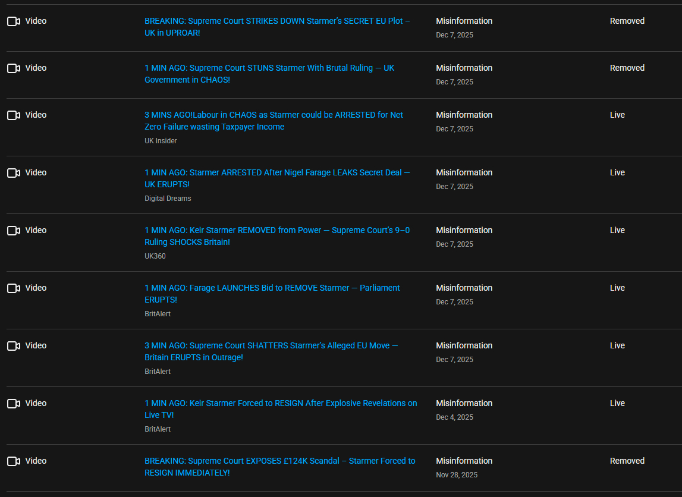Open the 'Supreme Court STUNS Starmer With Brutal Ruling' link
The height and width of the screenshot is (497, 682).
click(x=269, y=68)
